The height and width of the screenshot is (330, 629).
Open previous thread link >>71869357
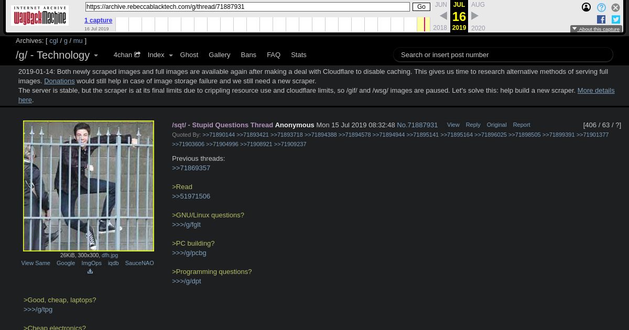191,168
